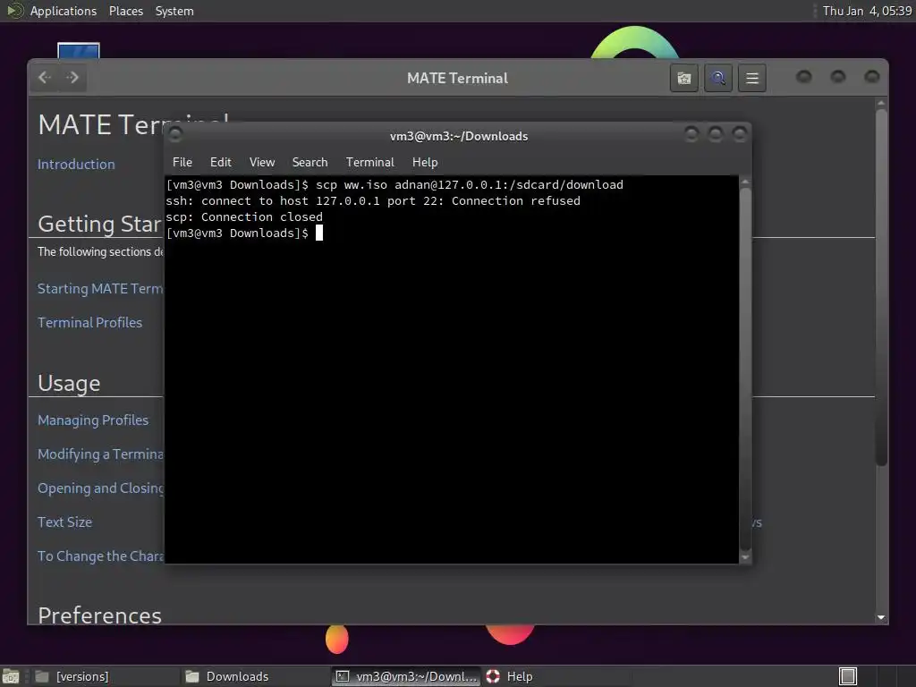Click scroll-down arrow of help viewer scrollbar
The height and width of the screenshot is (687, 916).
tap(881, 617)
